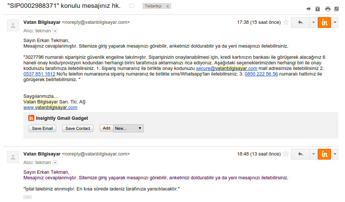Reply to the 18:48 message

(x=300, y=154)
